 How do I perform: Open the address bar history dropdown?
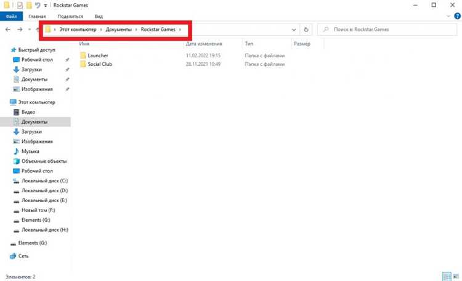tap(294, 30)
